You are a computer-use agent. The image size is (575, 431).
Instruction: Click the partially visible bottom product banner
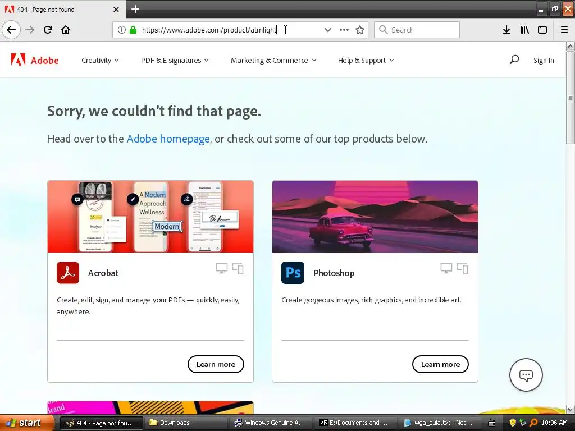pyautogui.click(x=150, y=407)
